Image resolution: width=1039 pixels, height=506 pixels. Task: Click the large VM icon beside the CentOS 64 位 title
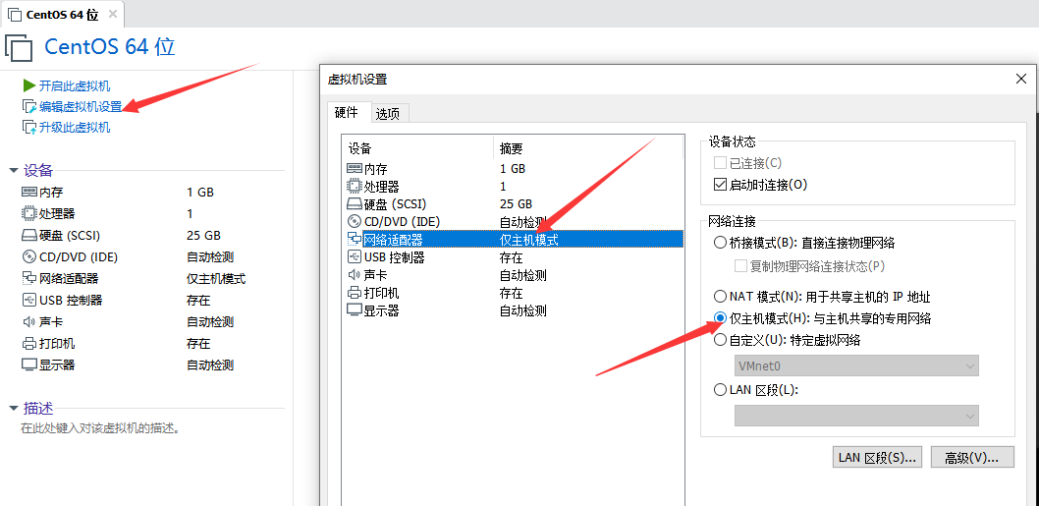19,48
